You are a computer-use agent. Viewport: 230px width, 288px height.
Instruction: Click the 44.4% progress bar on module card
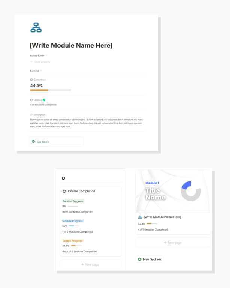(x=152, y=224)
